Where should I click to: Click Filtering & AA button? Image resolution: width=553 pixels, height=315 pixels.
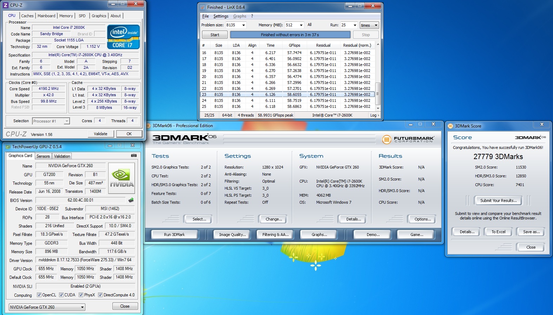pyautogui.click(x=275, y=235)
